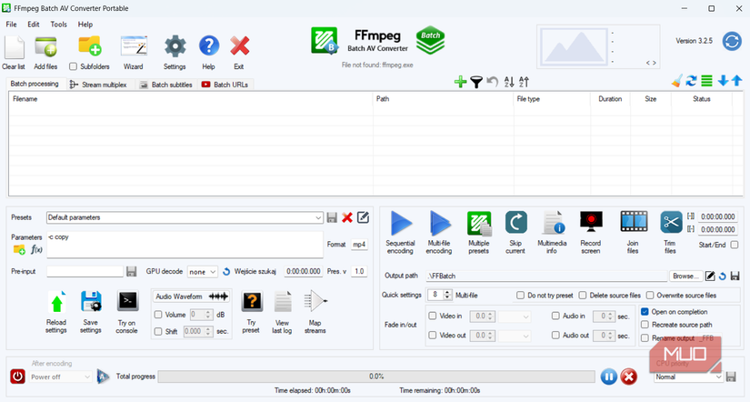Switch to Batch subtitles tab
The height and width of the screenshot is (402, 750).
point(165,85)
